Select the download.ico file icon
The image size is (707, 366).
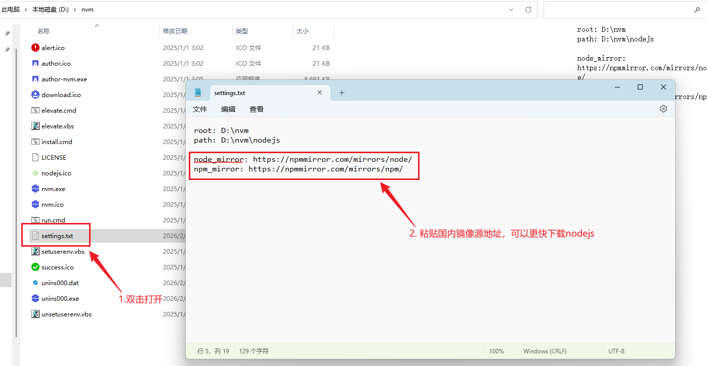pos(34,95)
